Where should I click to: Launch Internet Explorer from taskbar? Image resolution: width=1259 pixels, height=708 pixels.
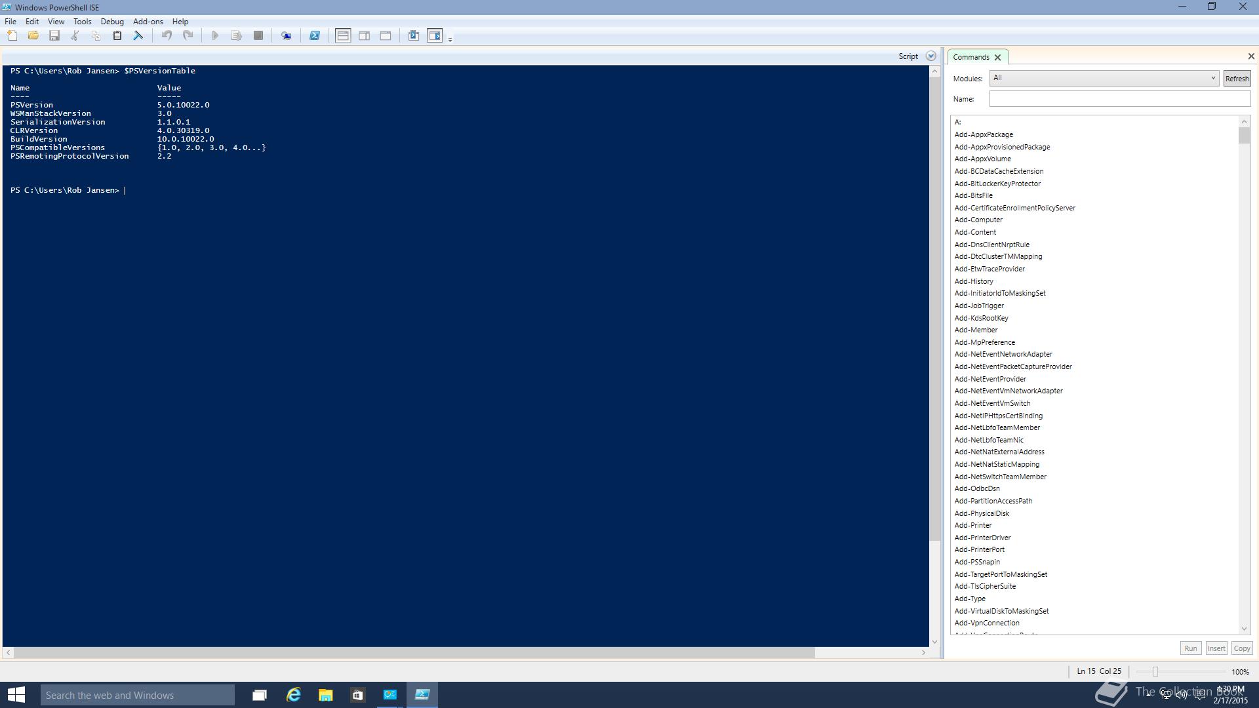[x=293, y=695]
